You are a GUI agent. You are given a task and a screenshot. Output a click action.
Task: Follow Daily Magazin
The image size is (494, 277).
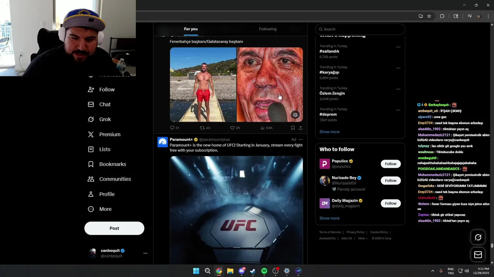(x=391, y=203)
